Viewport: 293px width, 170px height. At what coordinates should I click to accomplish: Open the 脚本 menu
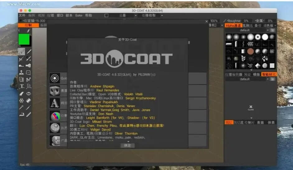point(69,16)
